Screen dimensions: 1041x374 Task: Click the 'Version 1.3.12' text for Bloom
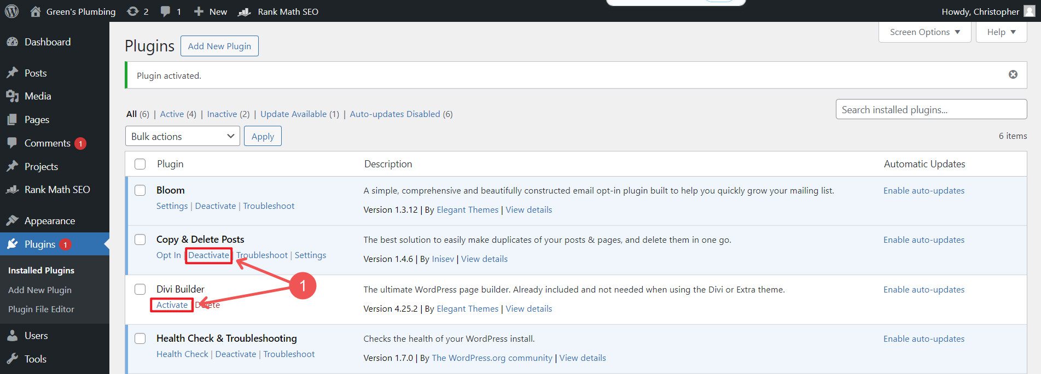391,210
